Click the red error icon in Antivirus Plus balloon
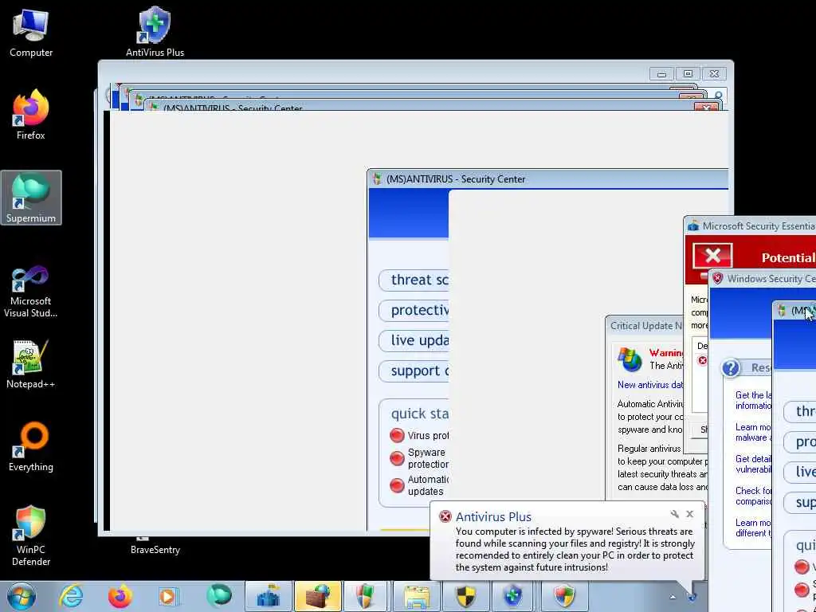Screen dimensions: 816x612 point(445,516)
